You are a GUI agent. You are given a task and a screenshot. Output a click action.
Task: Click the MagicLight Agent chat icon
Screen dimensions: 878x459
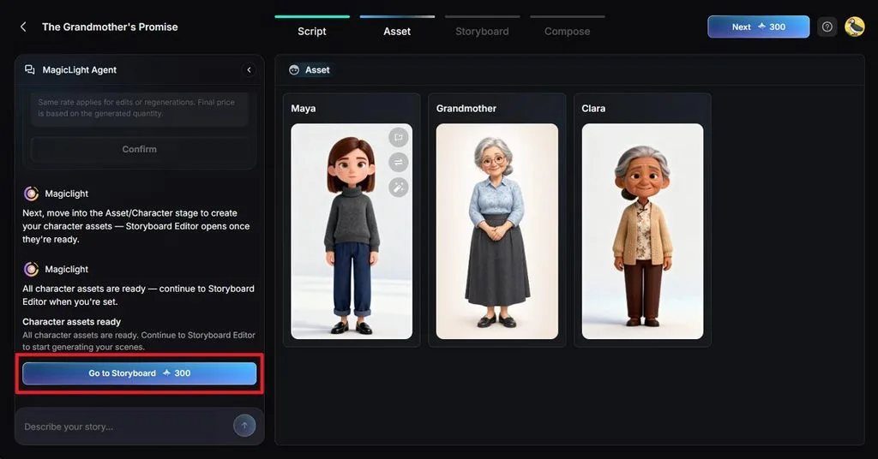[x=30, y=70]
